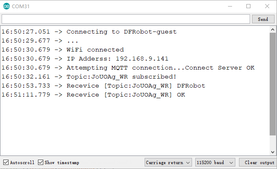This screenshot has height=169, width=277.
Task: Click the Arduino logo icon in title bar
Action: coord(7,7)
